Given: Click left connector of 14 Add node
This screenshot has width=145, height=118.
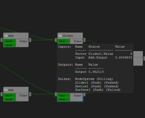Looking at the screenshot, I should pos(2,40).
